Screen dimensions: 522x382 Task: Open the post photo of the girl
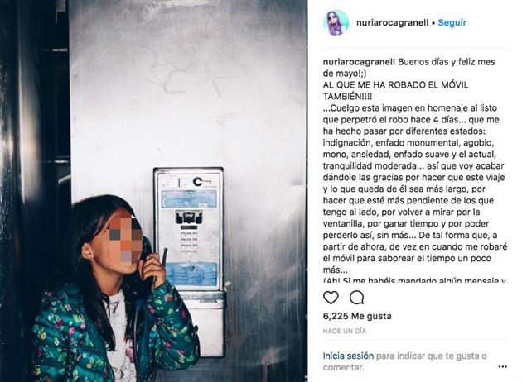[153, 191]
